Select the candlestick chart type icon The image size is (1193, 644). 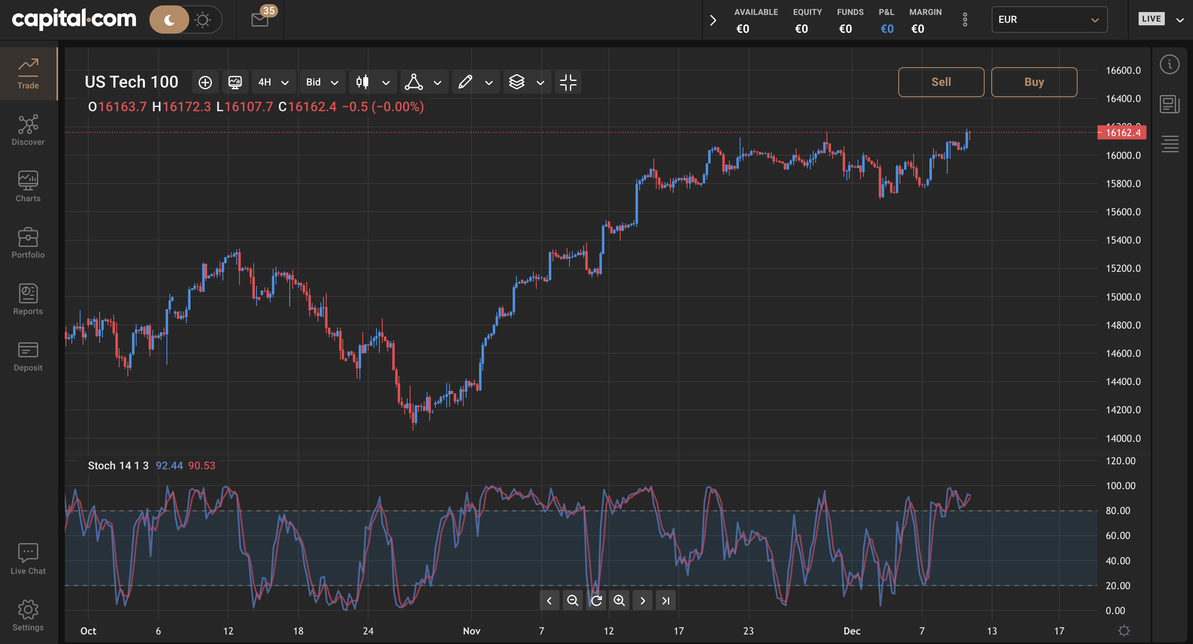(x=363, y=83)
